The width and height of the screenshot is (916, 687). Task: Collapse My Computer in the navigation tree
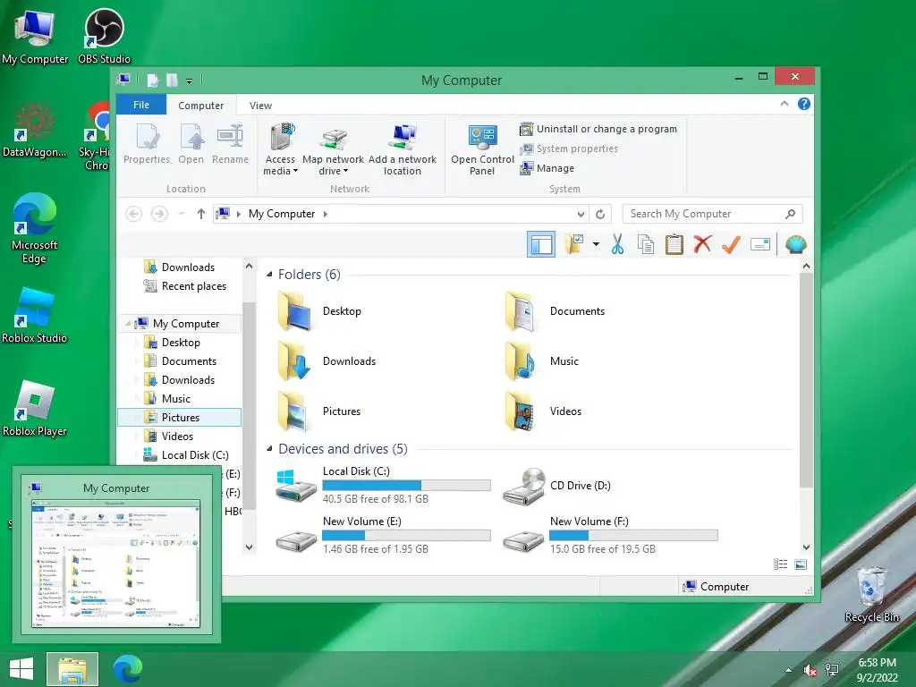click(x=128, y=323)
